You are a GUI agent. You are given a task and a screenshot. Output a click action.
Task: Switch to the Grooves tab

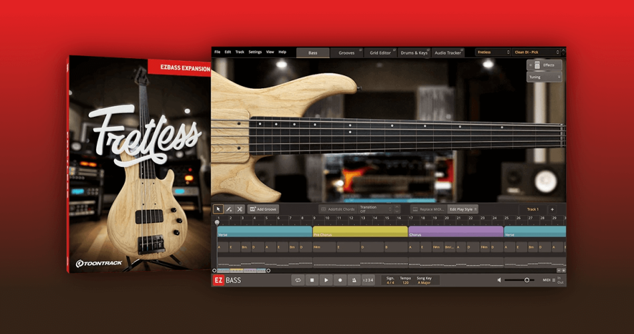coord(346,53)
